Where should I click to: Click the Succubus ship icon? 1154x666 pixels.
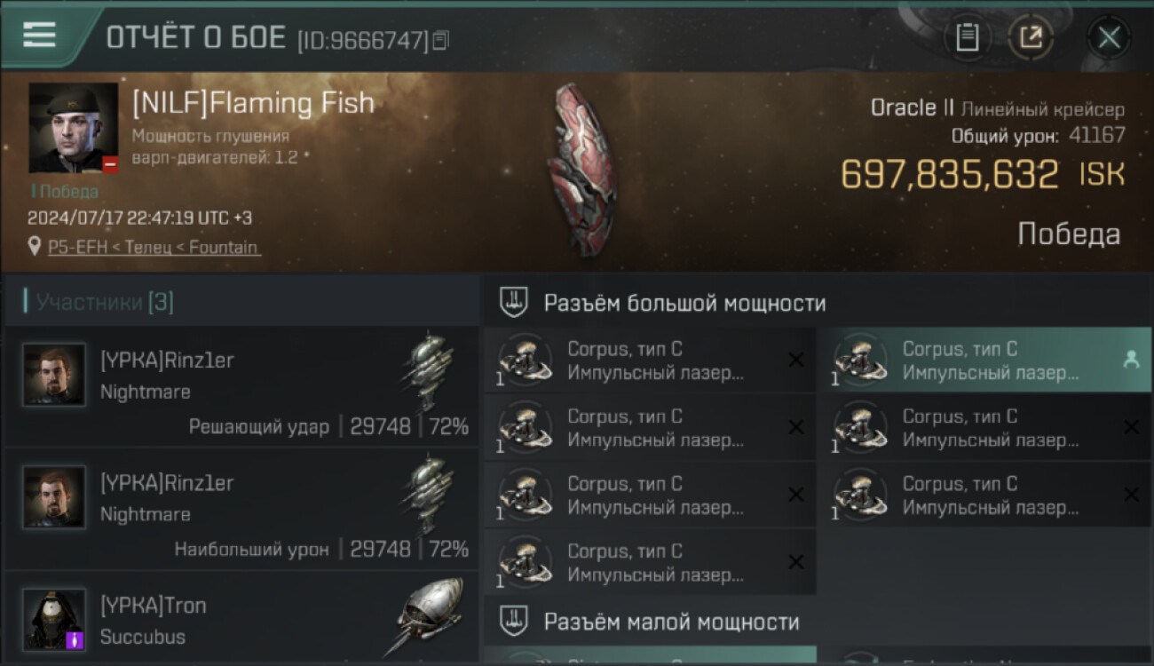coord(429,615)
